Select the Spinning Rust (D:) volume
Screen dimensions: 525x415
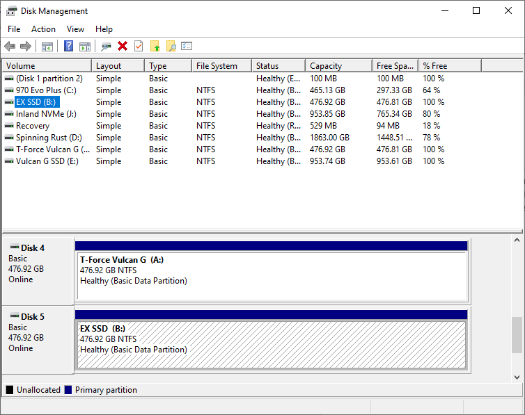[242, 138]
